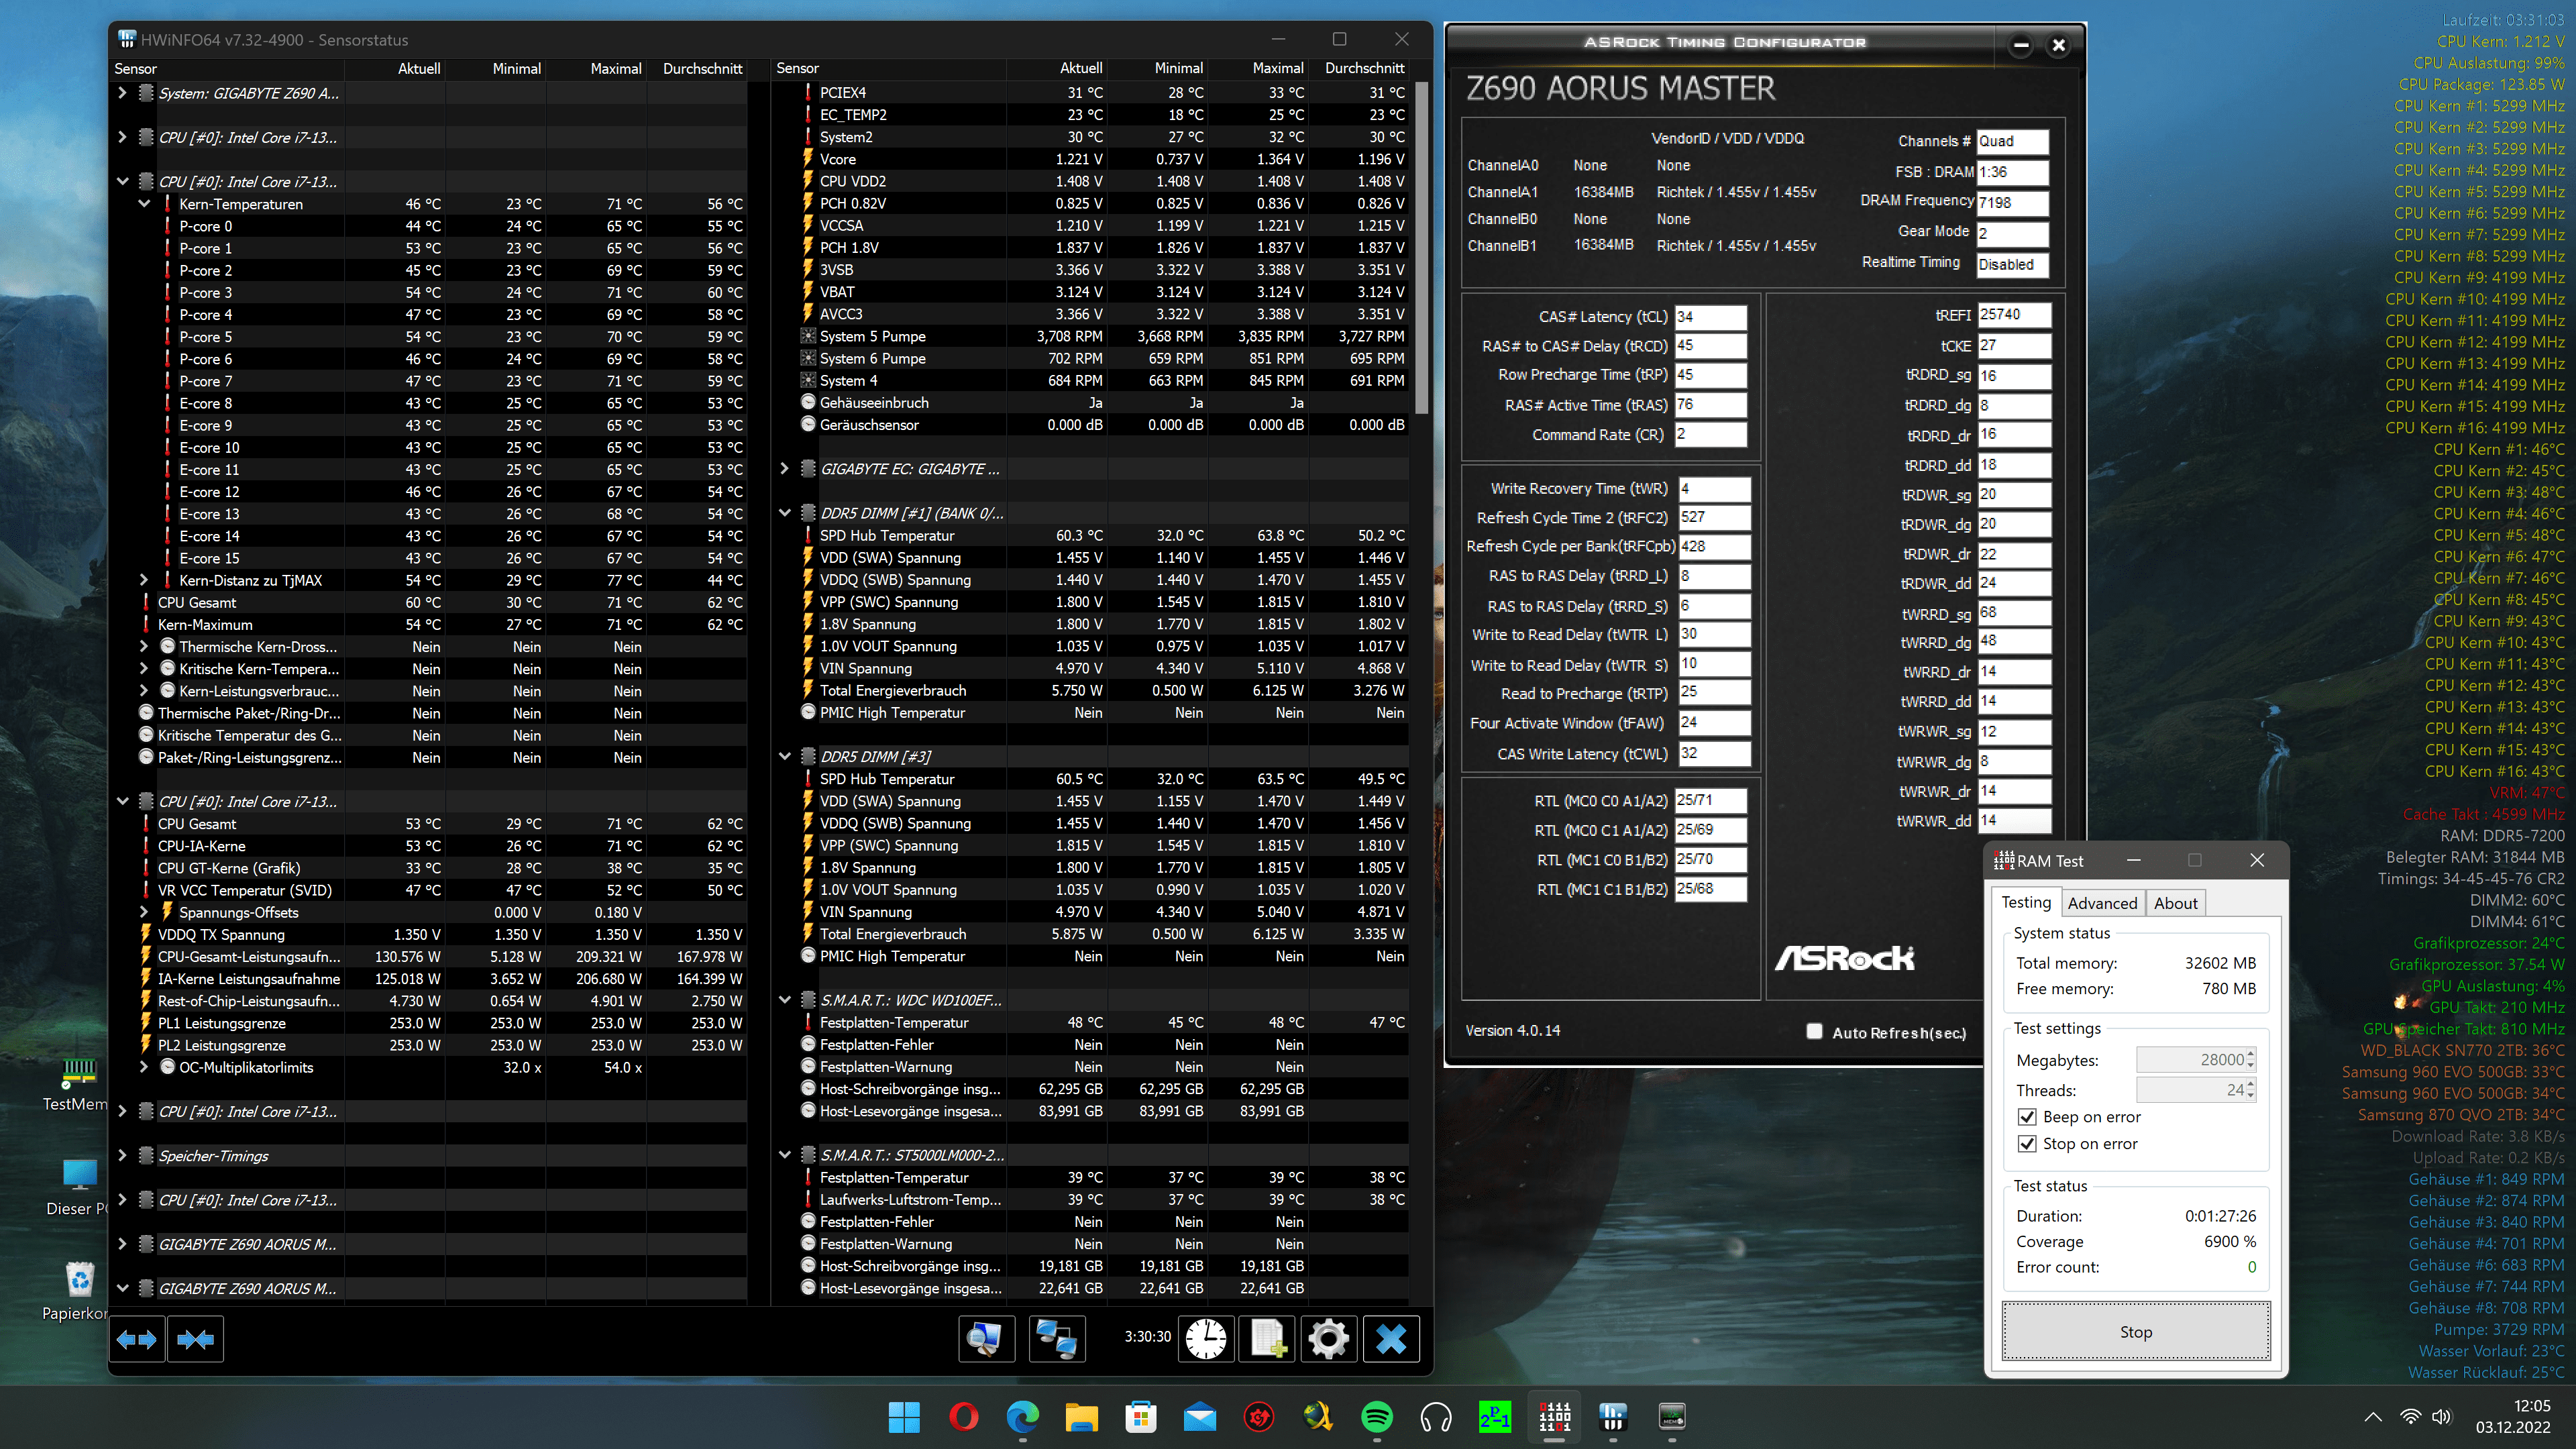The width and height of the screenshot is (2576, 1449).
Task: Click the collapse columns arrows icon in HWiNFO
Action: tap(196, 1339)
